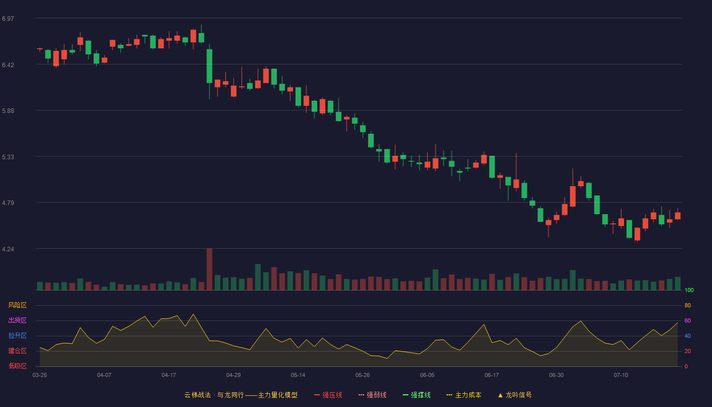Image resolution: width=712 pixels, height=407 pixels.
Task: Click the 05-26 date label
Action: click(363, 375)
